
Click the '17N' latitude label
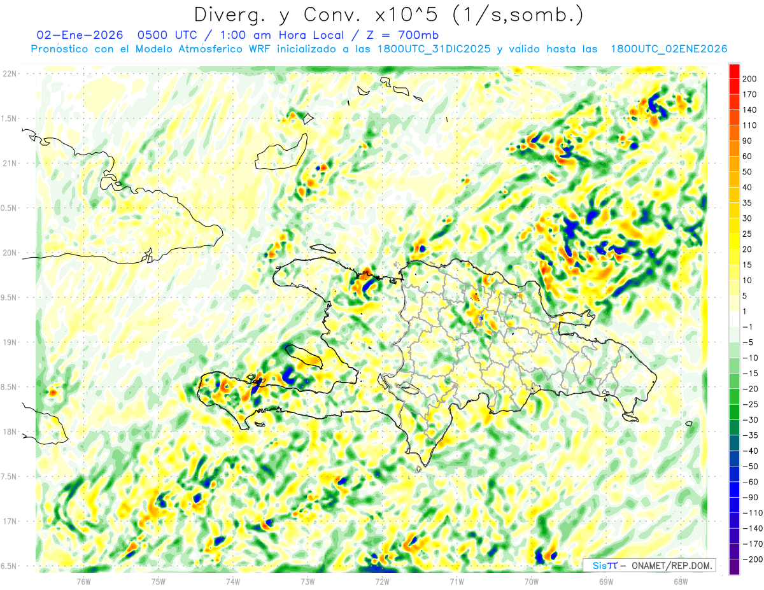tap(10, 521)
